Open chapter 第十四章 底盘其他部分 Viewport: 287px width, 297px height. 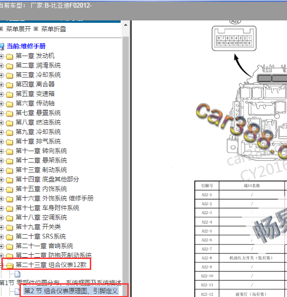(48, 179)
